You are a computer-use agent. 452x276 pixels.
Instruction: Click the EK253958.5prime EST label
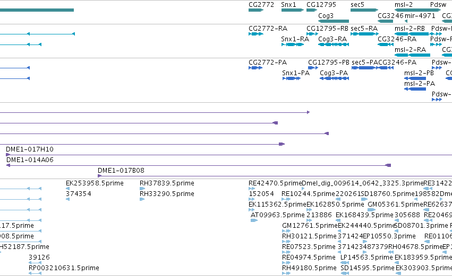click(95, 183)
